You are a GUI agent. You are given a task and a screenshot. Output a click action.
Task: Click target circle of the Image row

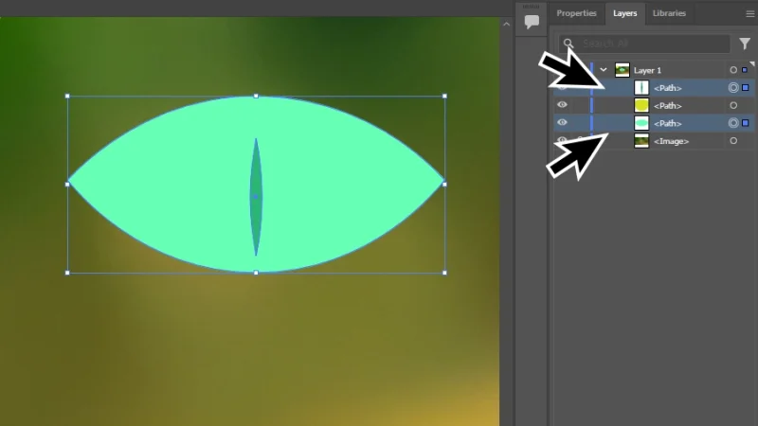(x=733, y=141)
